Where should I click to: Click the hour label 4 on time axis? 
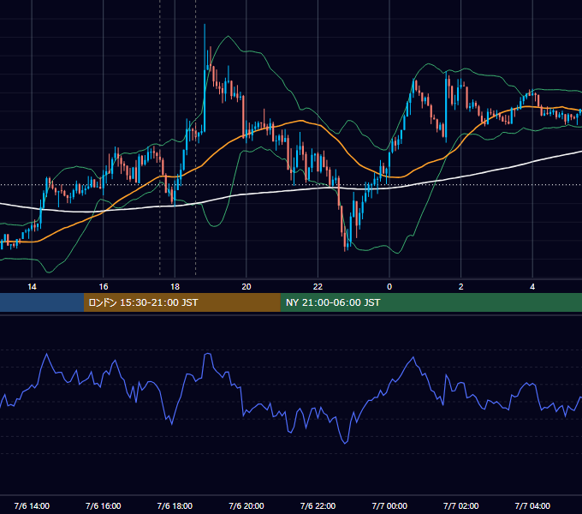[x=532, y=287]
